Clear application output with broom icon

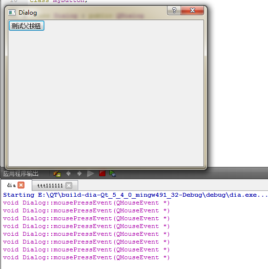point(57,174)
